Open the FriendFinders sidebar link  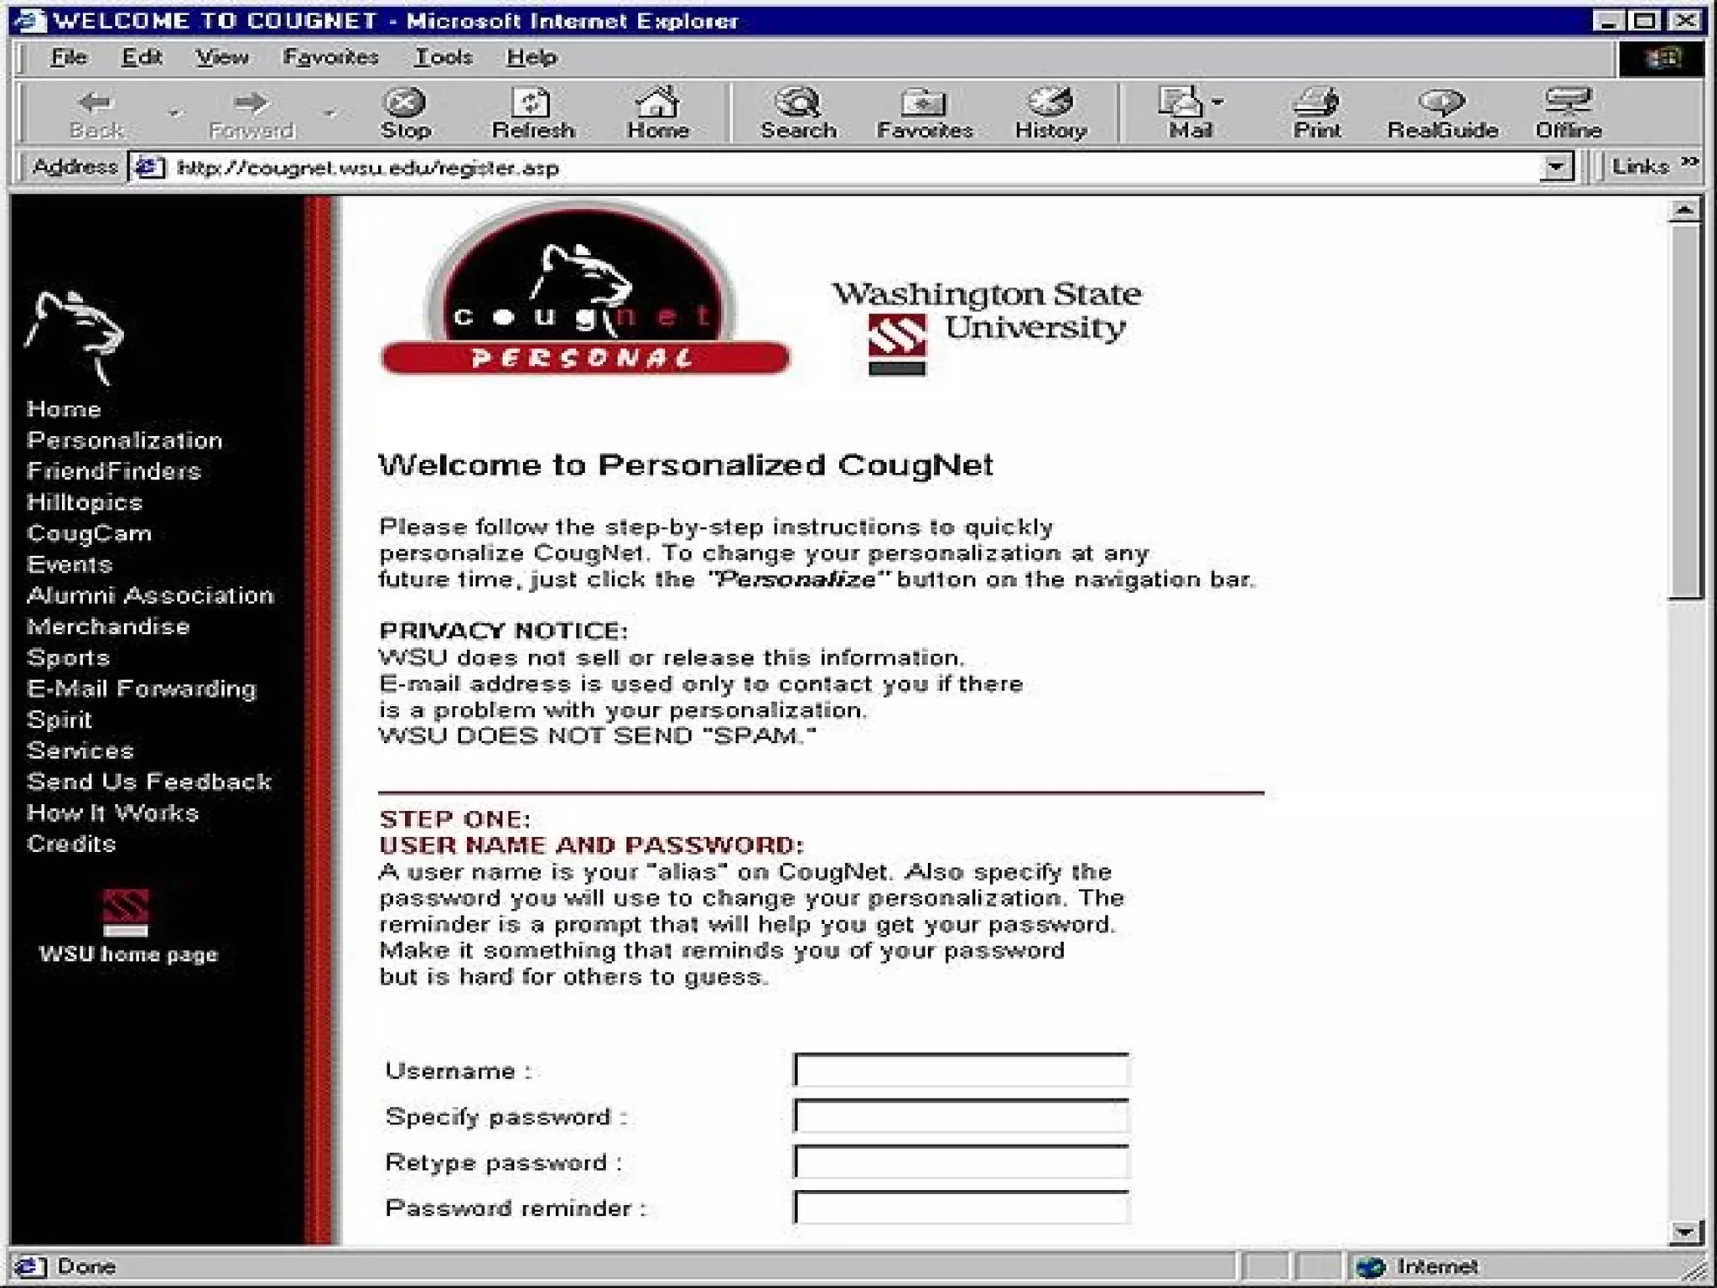[114, 471]
